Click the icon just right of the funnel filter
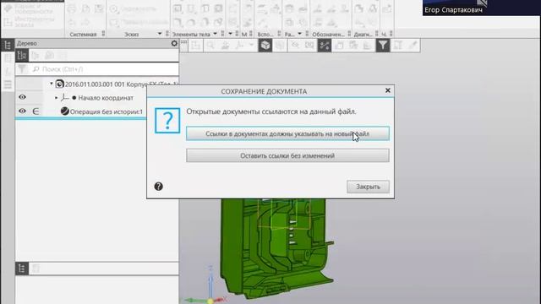 (398, 46)
